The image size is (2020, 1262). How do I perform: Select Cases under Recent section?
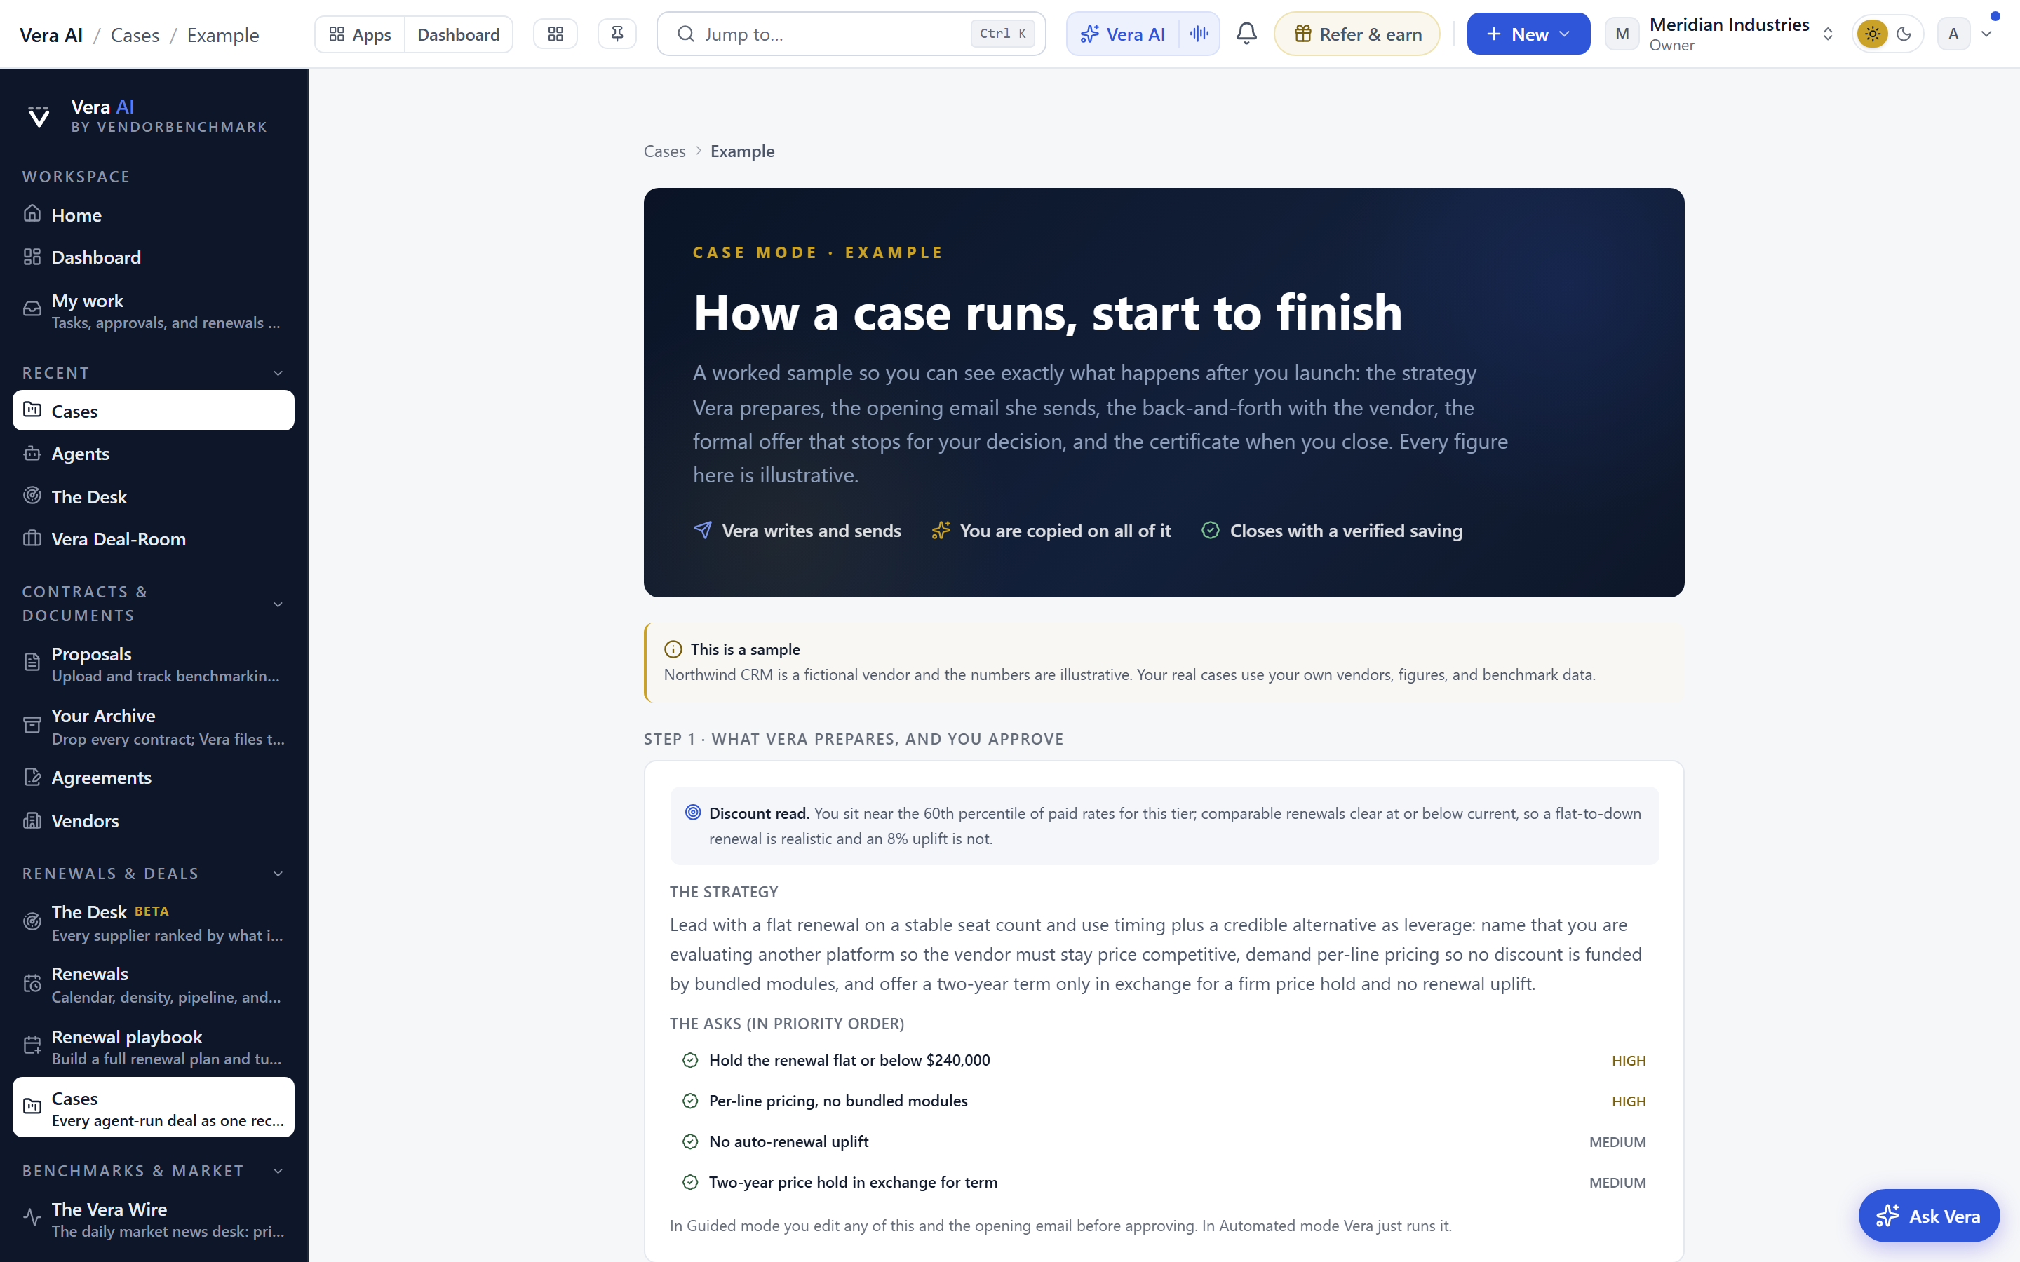click(x=154, y=411)
